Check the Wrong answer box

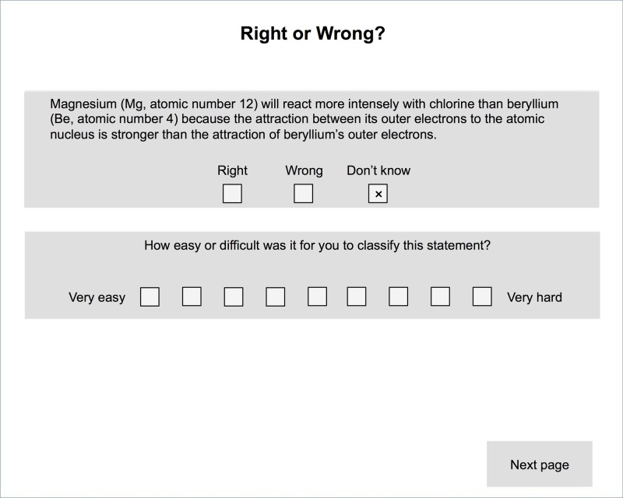[303, 194]
